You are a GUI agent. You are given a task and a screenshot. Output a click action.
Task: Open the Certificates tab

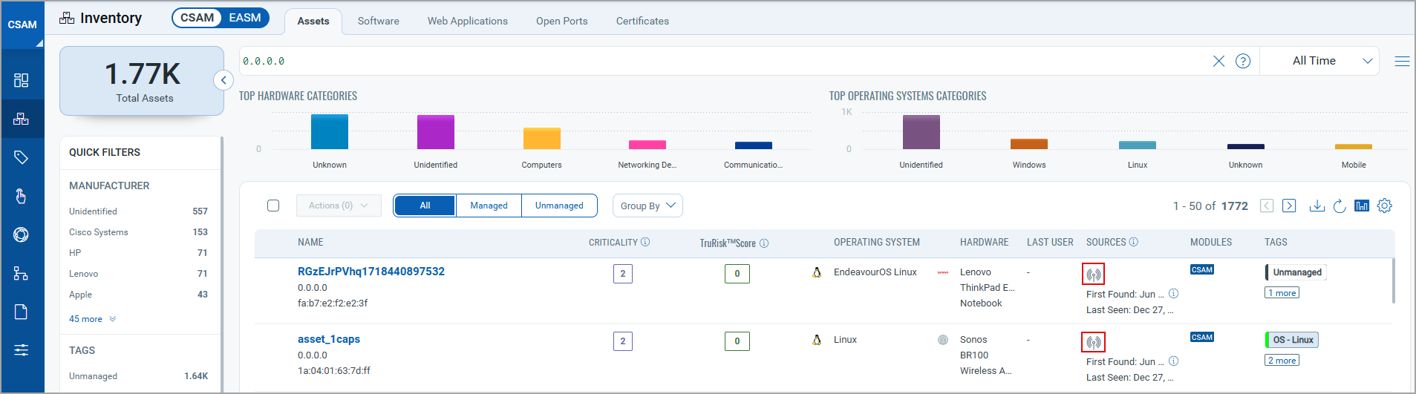(642, 21)
